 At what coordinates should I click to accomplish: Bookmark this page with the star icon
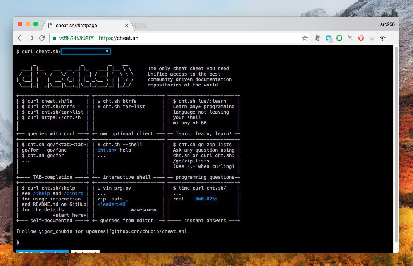[x=305, y=38]
